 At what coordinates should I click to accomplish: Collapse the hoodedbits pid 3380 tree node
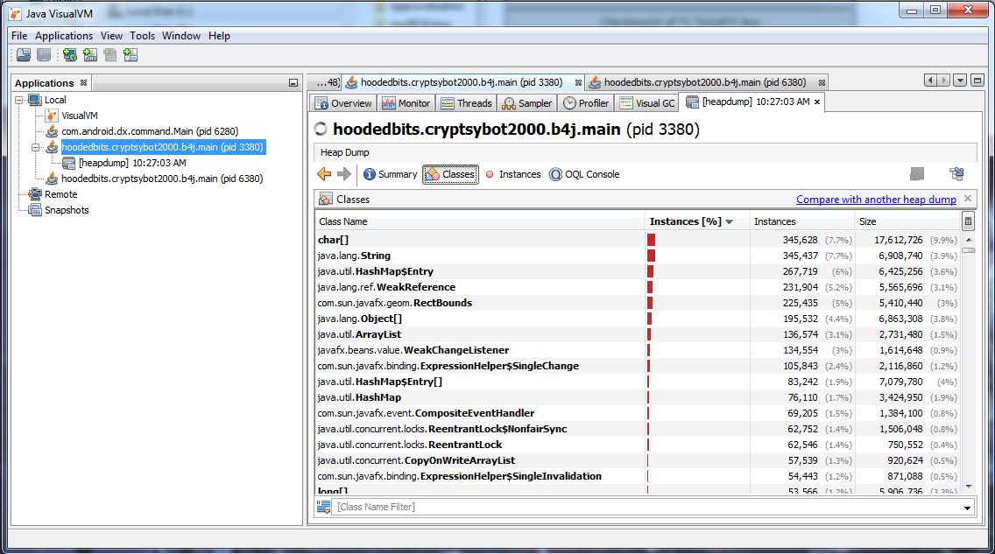36,147
